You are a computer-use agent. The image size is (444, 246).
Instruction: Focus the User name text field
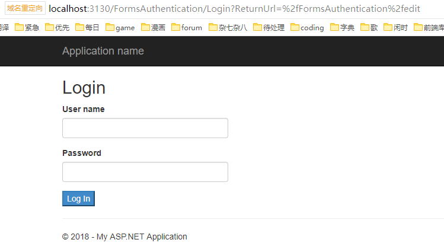[x=145, y=128]
